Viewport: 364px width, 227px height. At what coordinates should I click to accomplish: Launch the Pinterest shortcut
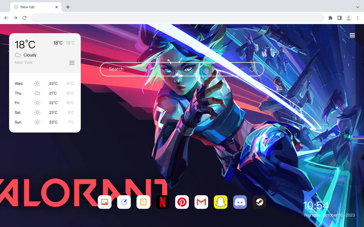[x=182, y=202]
